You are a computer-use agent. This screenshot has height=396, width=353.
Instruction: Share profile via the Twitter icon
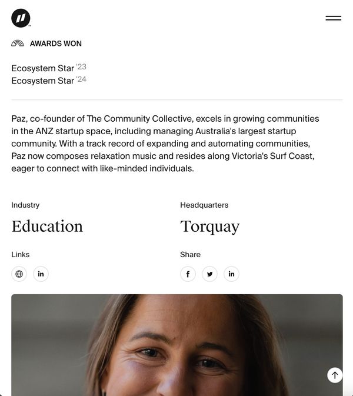point(209,274)
